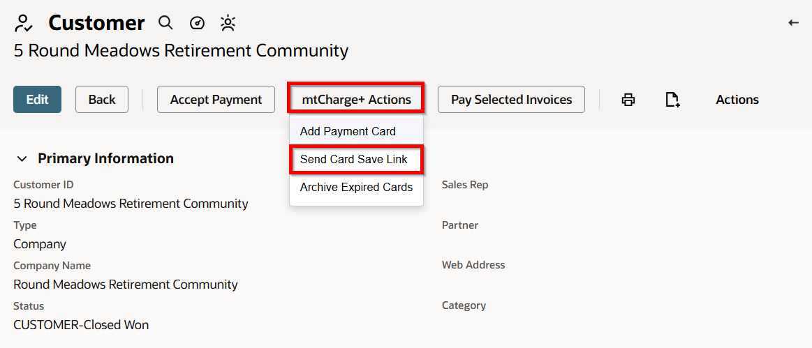Image resolution: width=812 pixels, height=348 pixels.
Task: Click Pay Selected Invoices button
Action: tap(511, 99)
